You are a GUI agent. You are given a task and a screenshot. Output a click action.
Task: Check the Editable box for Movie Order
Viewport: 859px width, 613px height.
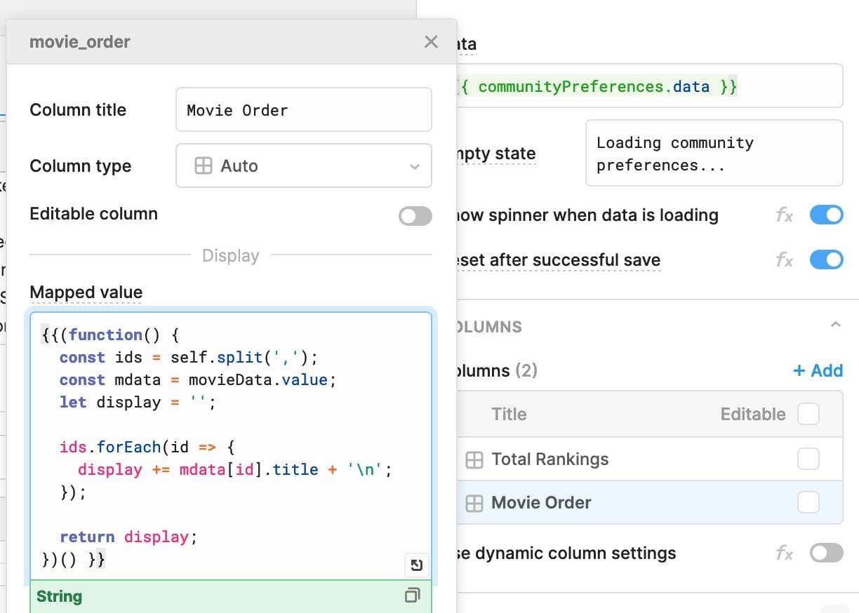click(x=808, y=502)
